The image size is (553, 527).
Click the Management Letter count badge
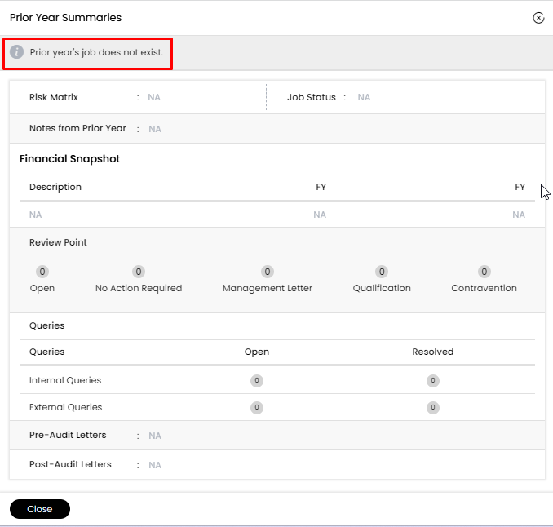click(x=267, y=272)
